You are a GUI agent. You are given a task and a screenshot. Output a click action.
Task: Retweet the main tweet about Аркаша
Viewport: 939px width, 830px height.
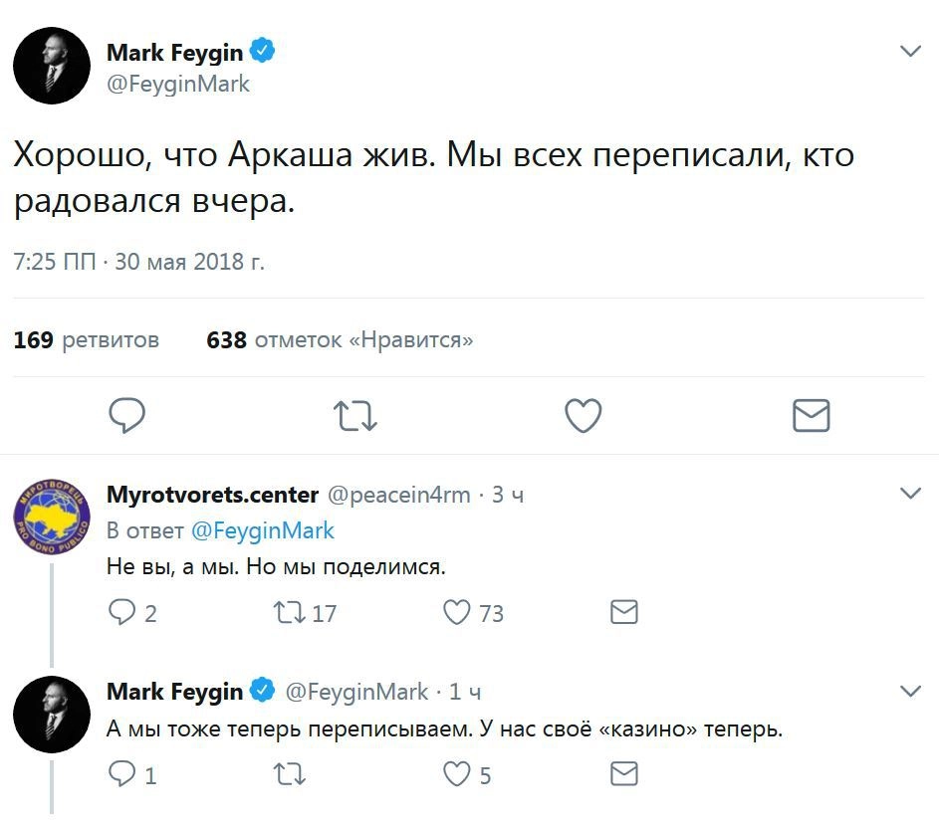pyautogui.click(x=355, y=415)
